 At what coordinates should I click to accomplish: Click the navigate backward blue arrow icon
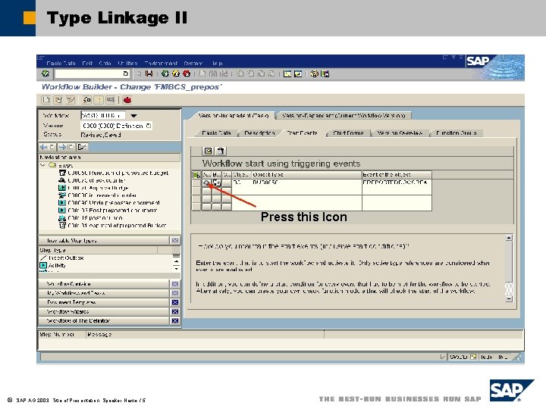pos(43,147)
